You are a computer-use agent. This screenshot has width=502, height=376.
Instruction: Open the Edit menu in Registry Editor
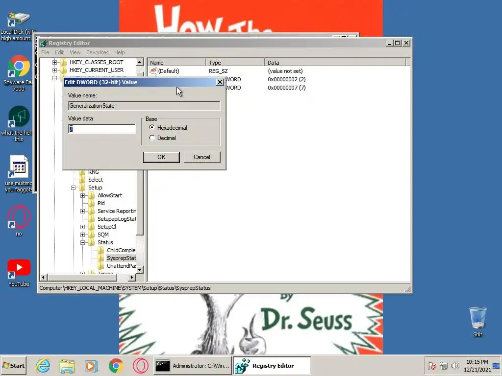click(59, 52)
